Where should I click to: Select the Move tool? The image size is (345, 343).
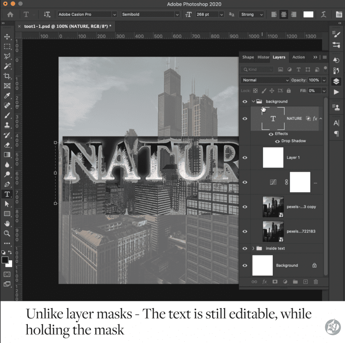tap(7, 37)
